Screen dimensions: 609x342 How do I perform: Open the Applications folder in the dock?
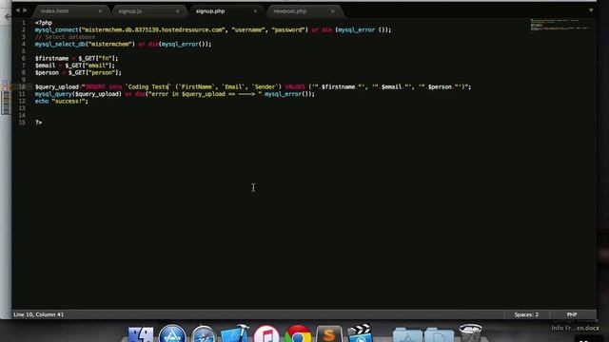pyautogui.click(x=407, y=335)
